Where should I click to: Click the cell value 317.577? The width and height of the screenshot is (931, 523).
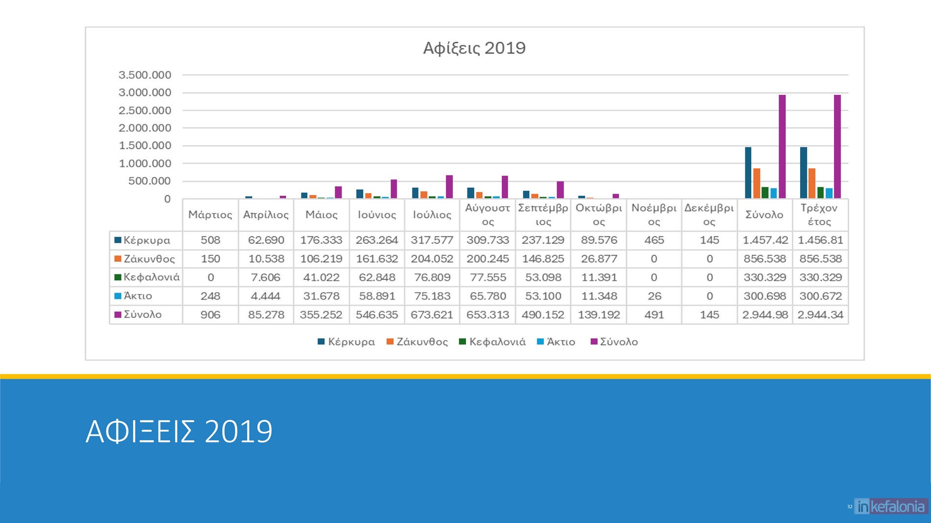click(432, 240)
